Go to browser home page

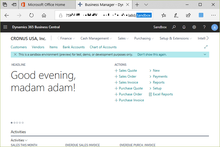coord(44,15)
